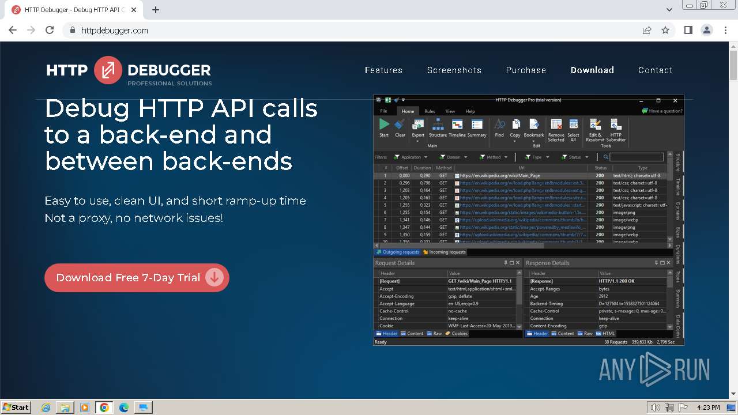Viewport: 738px width, 415px height.
Task: Open Action Center flag icon
Action: click(x=682, y=408)
